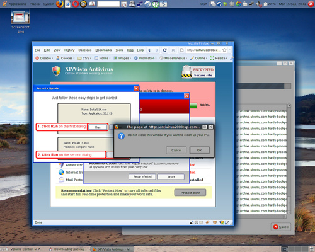This screenshot has height=252, width=315.
Task: Open Firefox Tools menu
Action: 119,50
